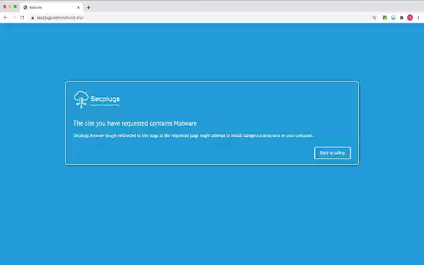Reload the page with refresh icon

22,18
